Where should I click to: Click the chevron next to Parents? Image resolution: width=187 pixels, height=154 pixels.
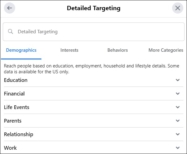click(177, 121)
